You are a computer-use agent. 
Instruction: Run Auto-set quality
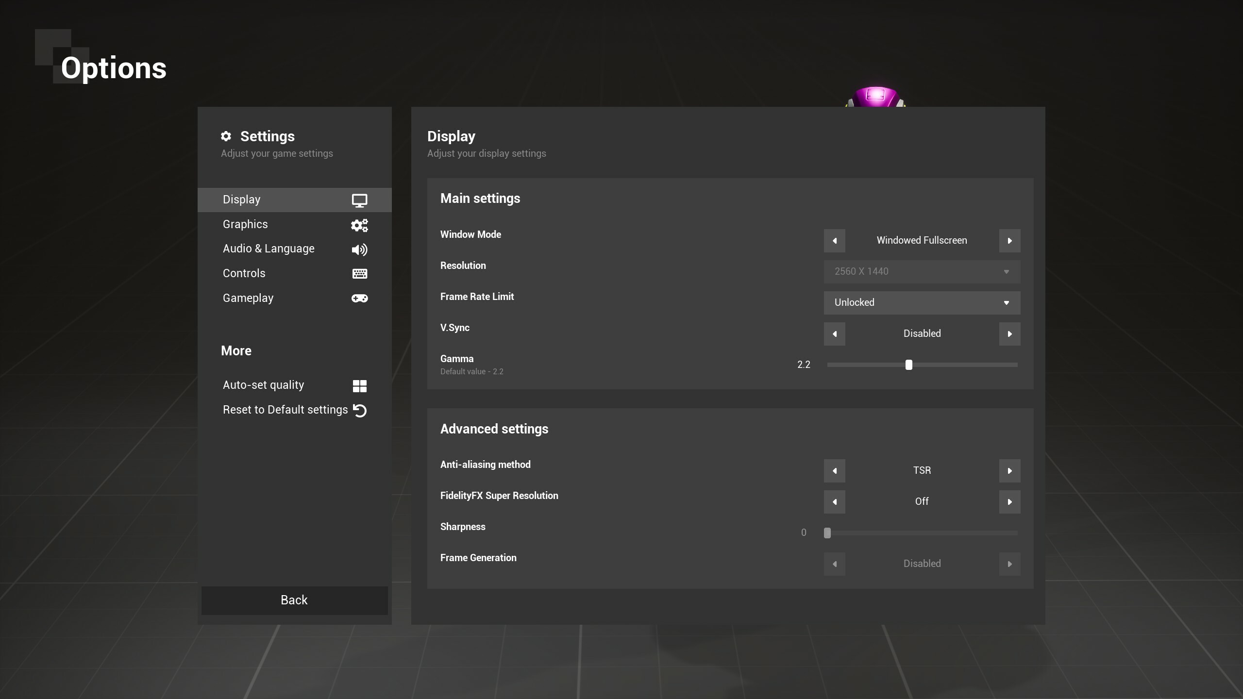[294, 385]
